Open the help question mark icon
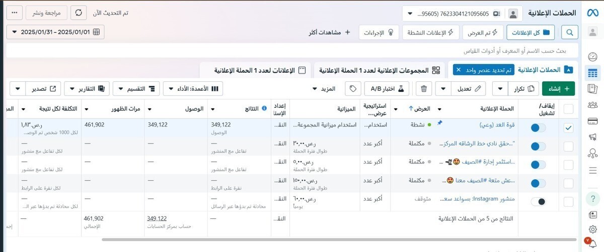Screen dimensions: 604x252 pos(592,199)
